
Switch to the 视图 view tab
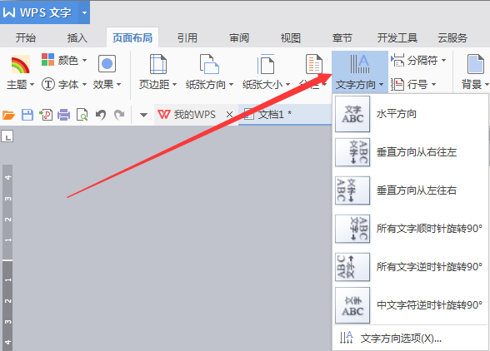click(x=290, y=37)
